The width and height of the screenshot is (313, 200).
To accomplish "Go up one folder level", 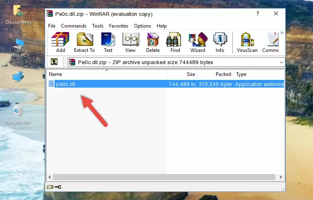I will pyautogui.click(x=54, y=62).
